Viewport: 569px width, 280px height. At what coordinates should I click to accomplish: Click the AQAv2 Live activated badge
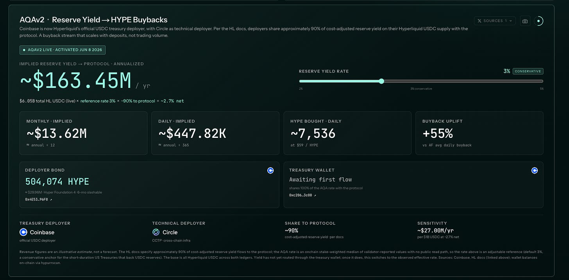(x=63, y=50)
